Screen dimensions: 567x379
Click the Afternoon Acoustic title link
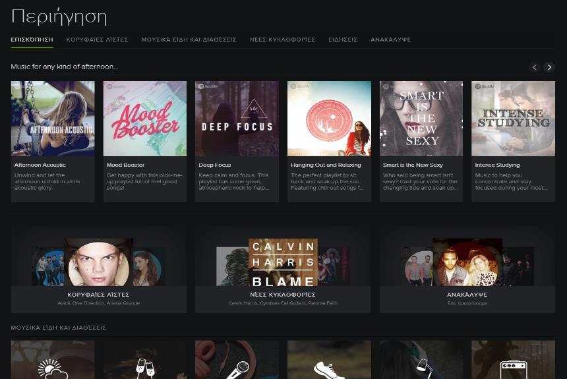click(x=40, y=165)
